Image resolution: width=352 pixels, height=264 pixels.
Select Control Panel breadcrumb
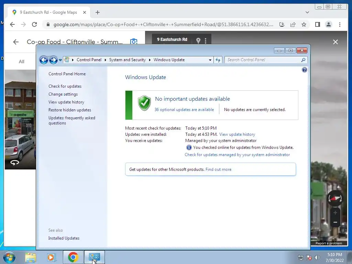pyautogui.click(x=89, y=60)
